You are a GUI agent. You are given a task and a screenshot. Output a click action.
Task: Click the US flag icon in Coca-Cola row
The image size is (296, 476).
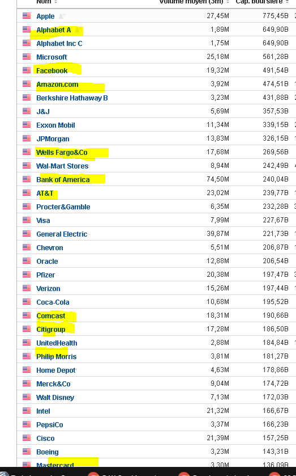(27, 301)
